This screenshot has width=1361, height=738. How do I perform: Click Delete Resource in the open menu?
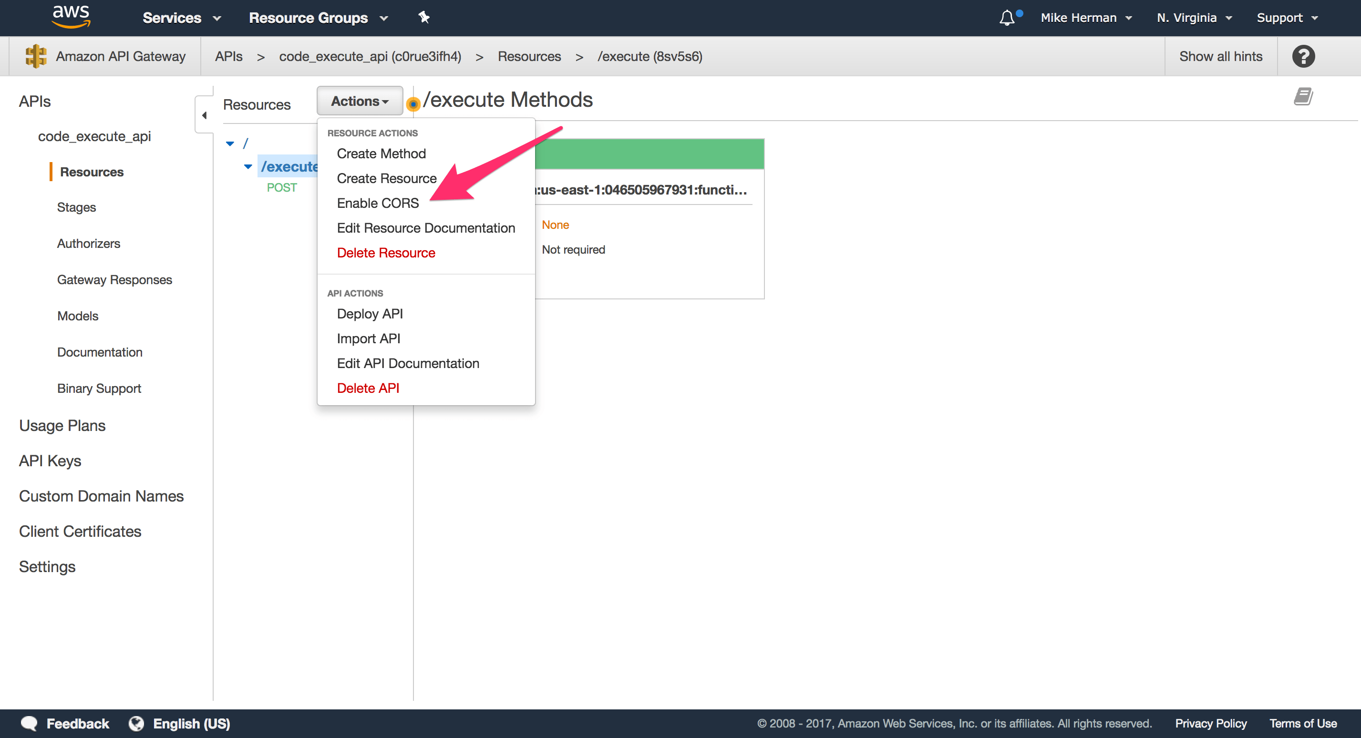coord(386,253)
